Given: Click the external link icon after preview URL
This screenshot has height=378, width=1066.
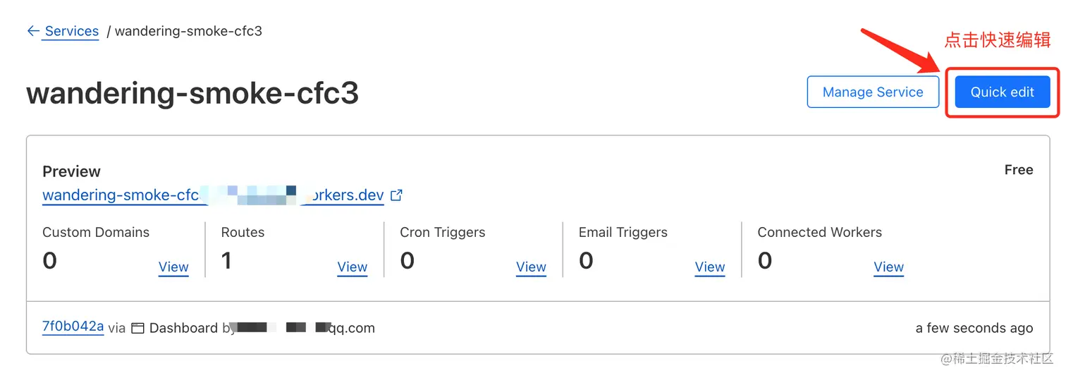Looking at the screenshot, I should pyautogui.click(x=396, y=195).
